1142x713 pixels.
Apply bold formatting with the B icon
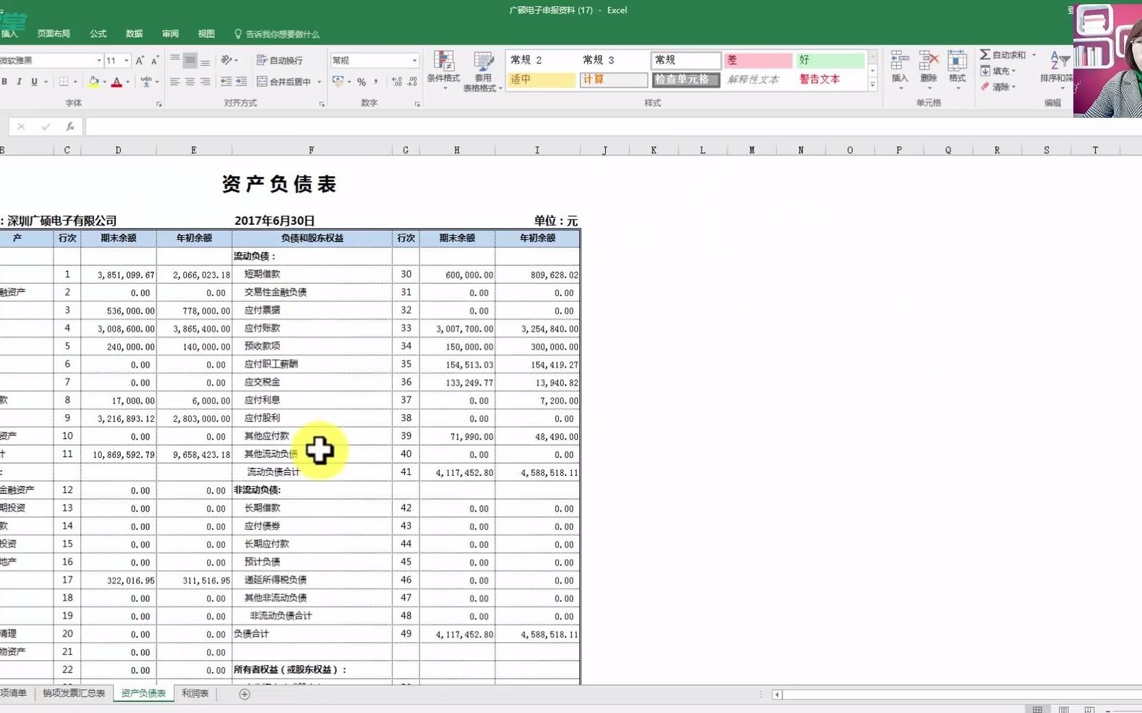click(x=5, y=82)
